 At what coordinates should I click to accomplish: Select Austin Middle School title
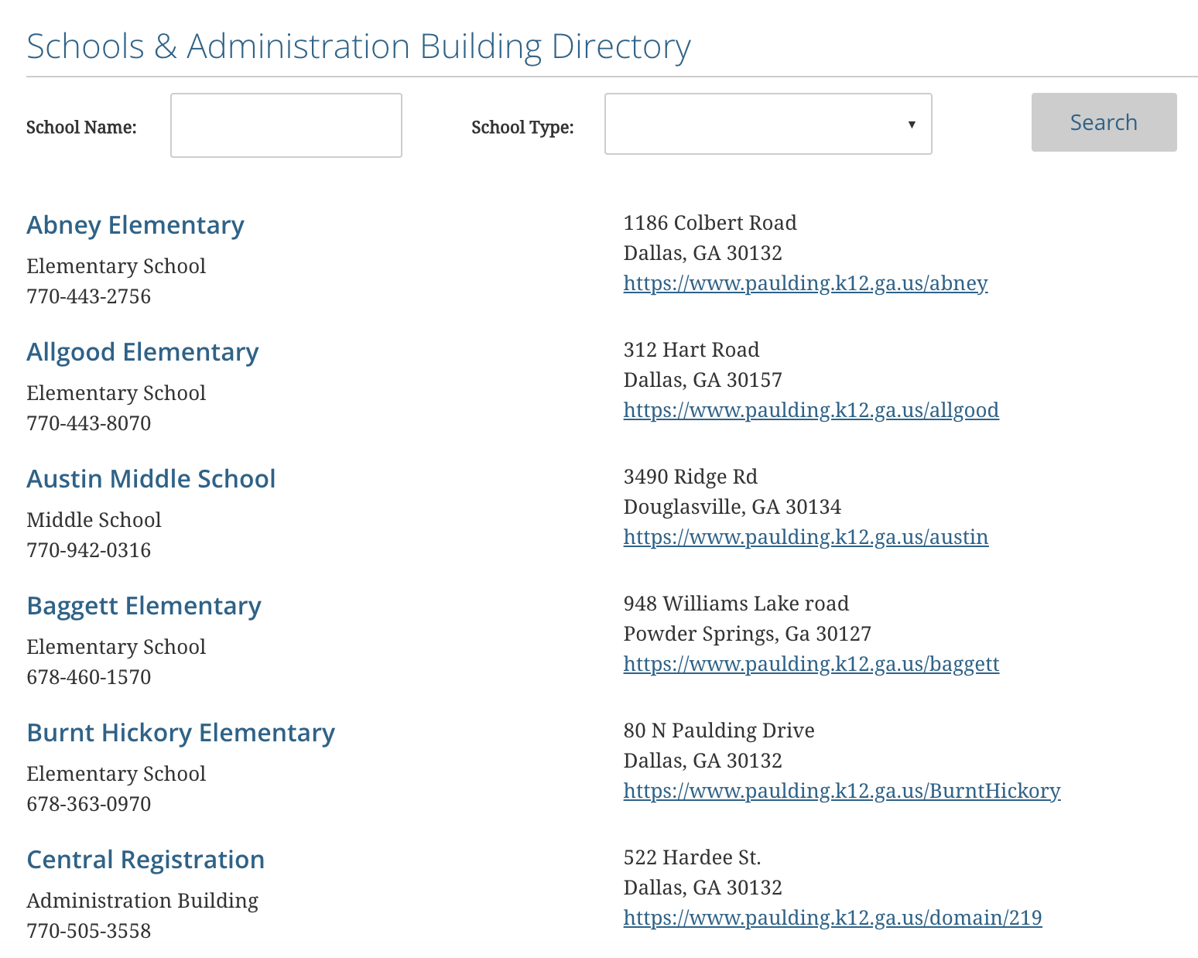[151, 479]
